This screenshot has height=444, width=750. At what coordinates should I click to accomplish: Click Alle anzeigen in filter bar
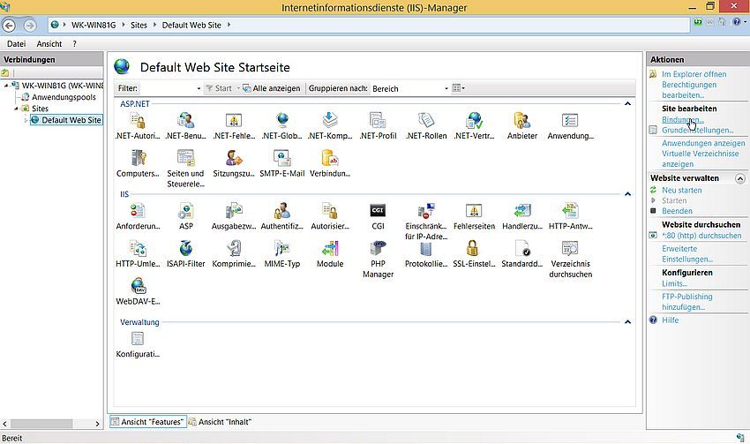pyautogui.click(x=272, y=88)
